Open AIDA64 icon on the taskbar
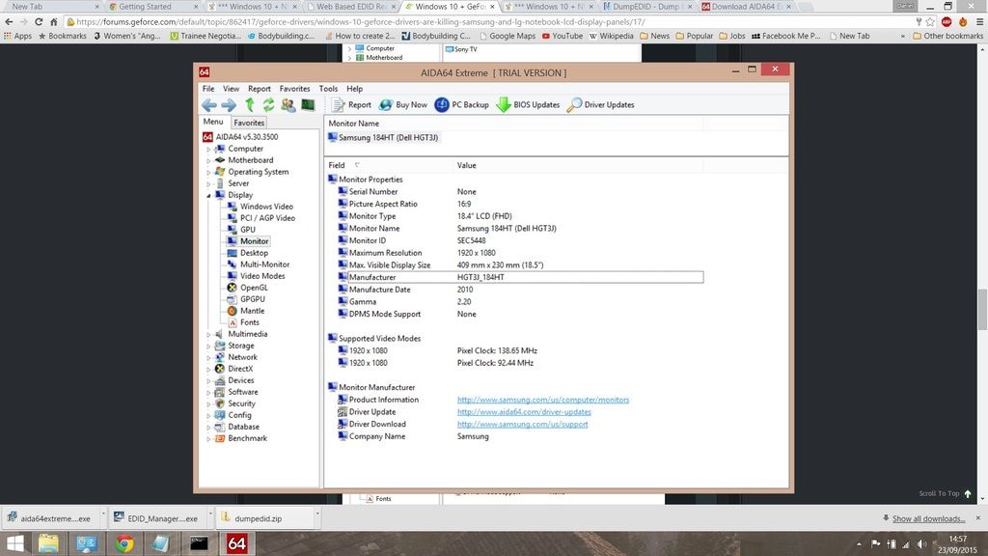Screen dimensions: 988x556 tap(237, 543)
